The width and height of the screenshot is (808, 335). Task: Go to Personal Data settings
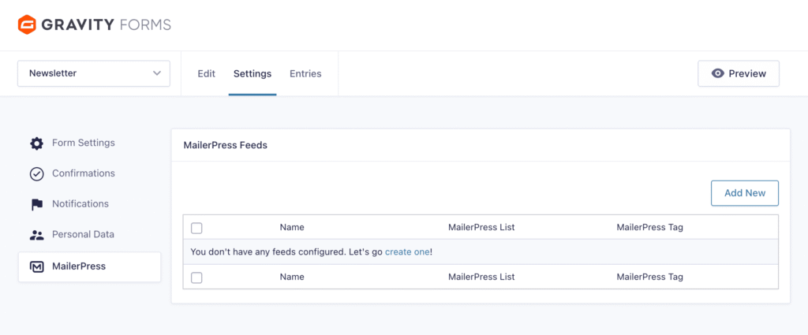[x=83, y=234]
